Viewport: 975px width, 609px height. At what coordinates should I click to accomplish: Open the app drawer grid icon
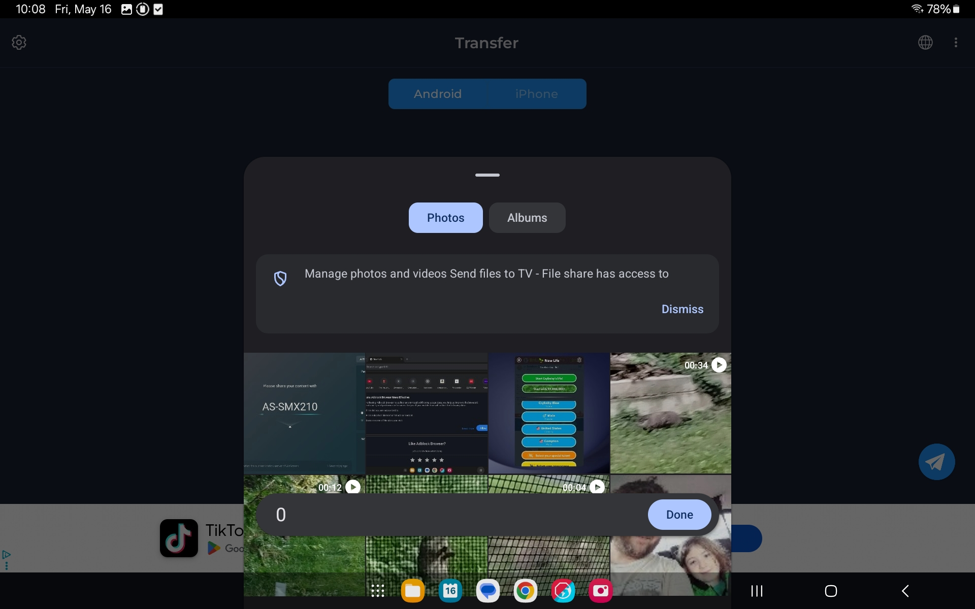pos(377,591)
